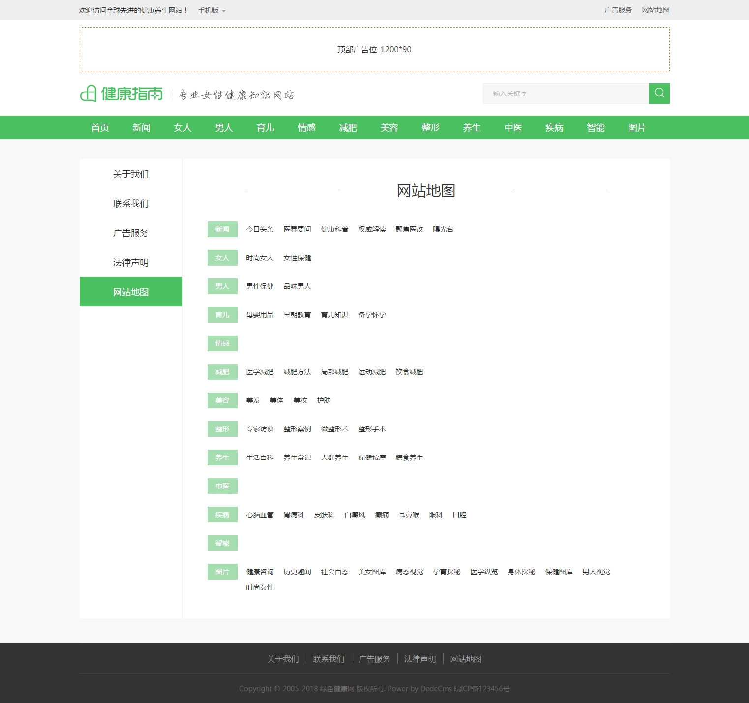Click the green search magnifier button
The height and width of the screenshot is (703, 749).
pyautogui.click(x=659, y=93)
